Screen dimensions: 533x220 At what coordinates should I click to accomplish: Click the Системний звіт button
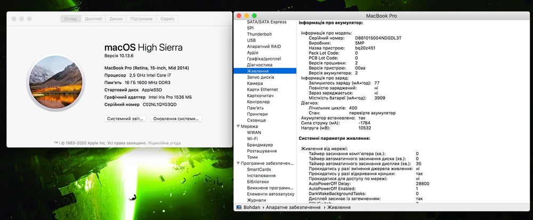pyautogui.click(x=125, y=119)
